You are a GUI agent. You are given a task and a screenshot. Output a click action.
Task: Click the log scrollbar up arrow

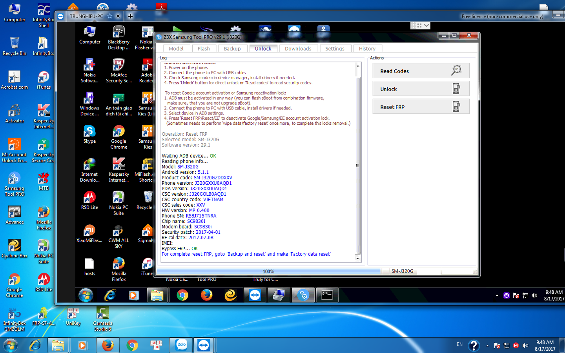357,66
